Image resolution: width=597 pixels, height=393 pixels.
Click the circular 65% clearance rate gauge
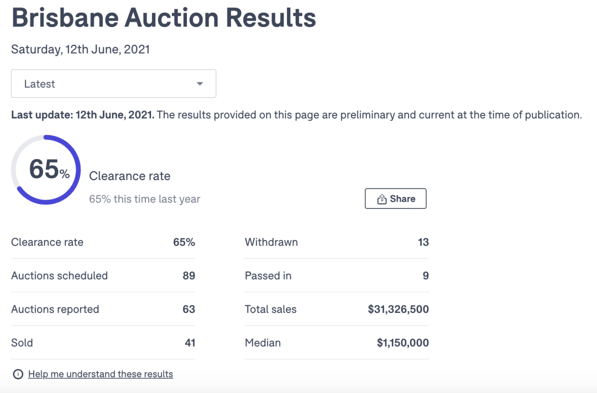point(46,169)
